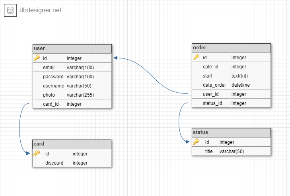
Task: Click the id field name in order table
Action: (x=204, y=58)
